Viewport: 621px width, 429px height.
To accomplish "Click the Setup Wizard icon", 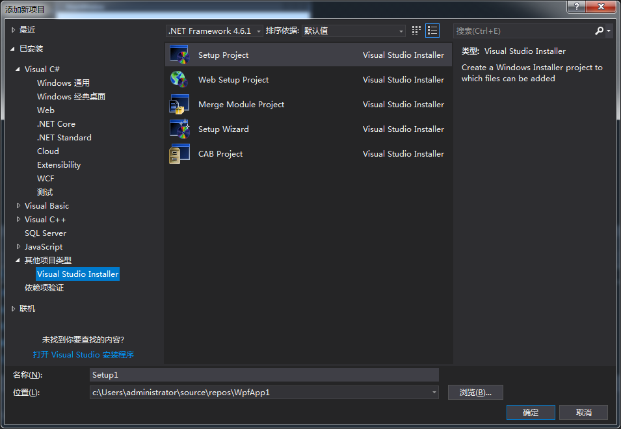I will [x=179, y=129].
